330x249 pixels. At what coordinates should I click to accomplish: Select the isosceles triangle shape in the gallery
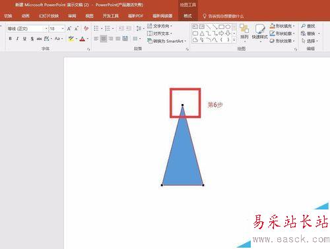(202, 34)
